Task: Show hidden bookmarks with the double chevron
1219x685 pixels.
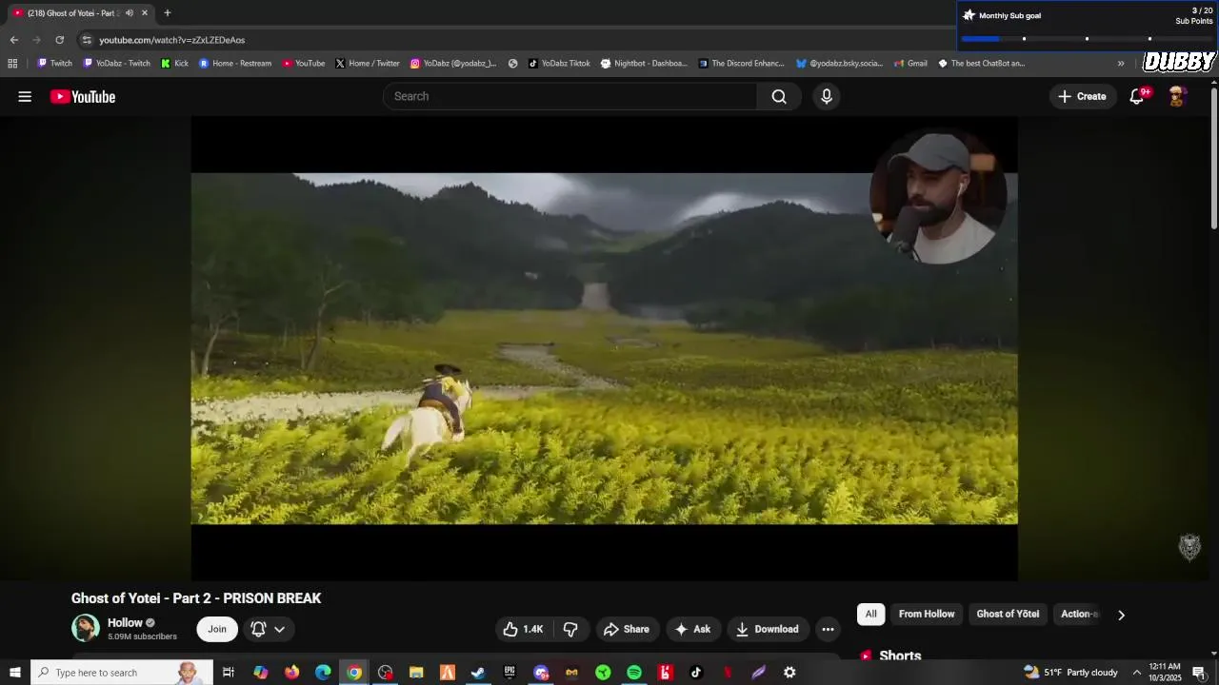Action: pos(1121,64)
